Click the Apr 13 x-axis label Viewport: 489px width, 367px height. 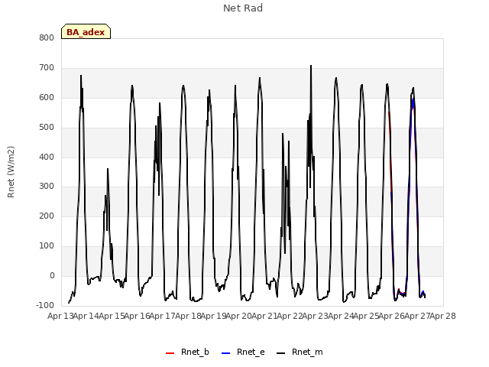click(60, 316)
